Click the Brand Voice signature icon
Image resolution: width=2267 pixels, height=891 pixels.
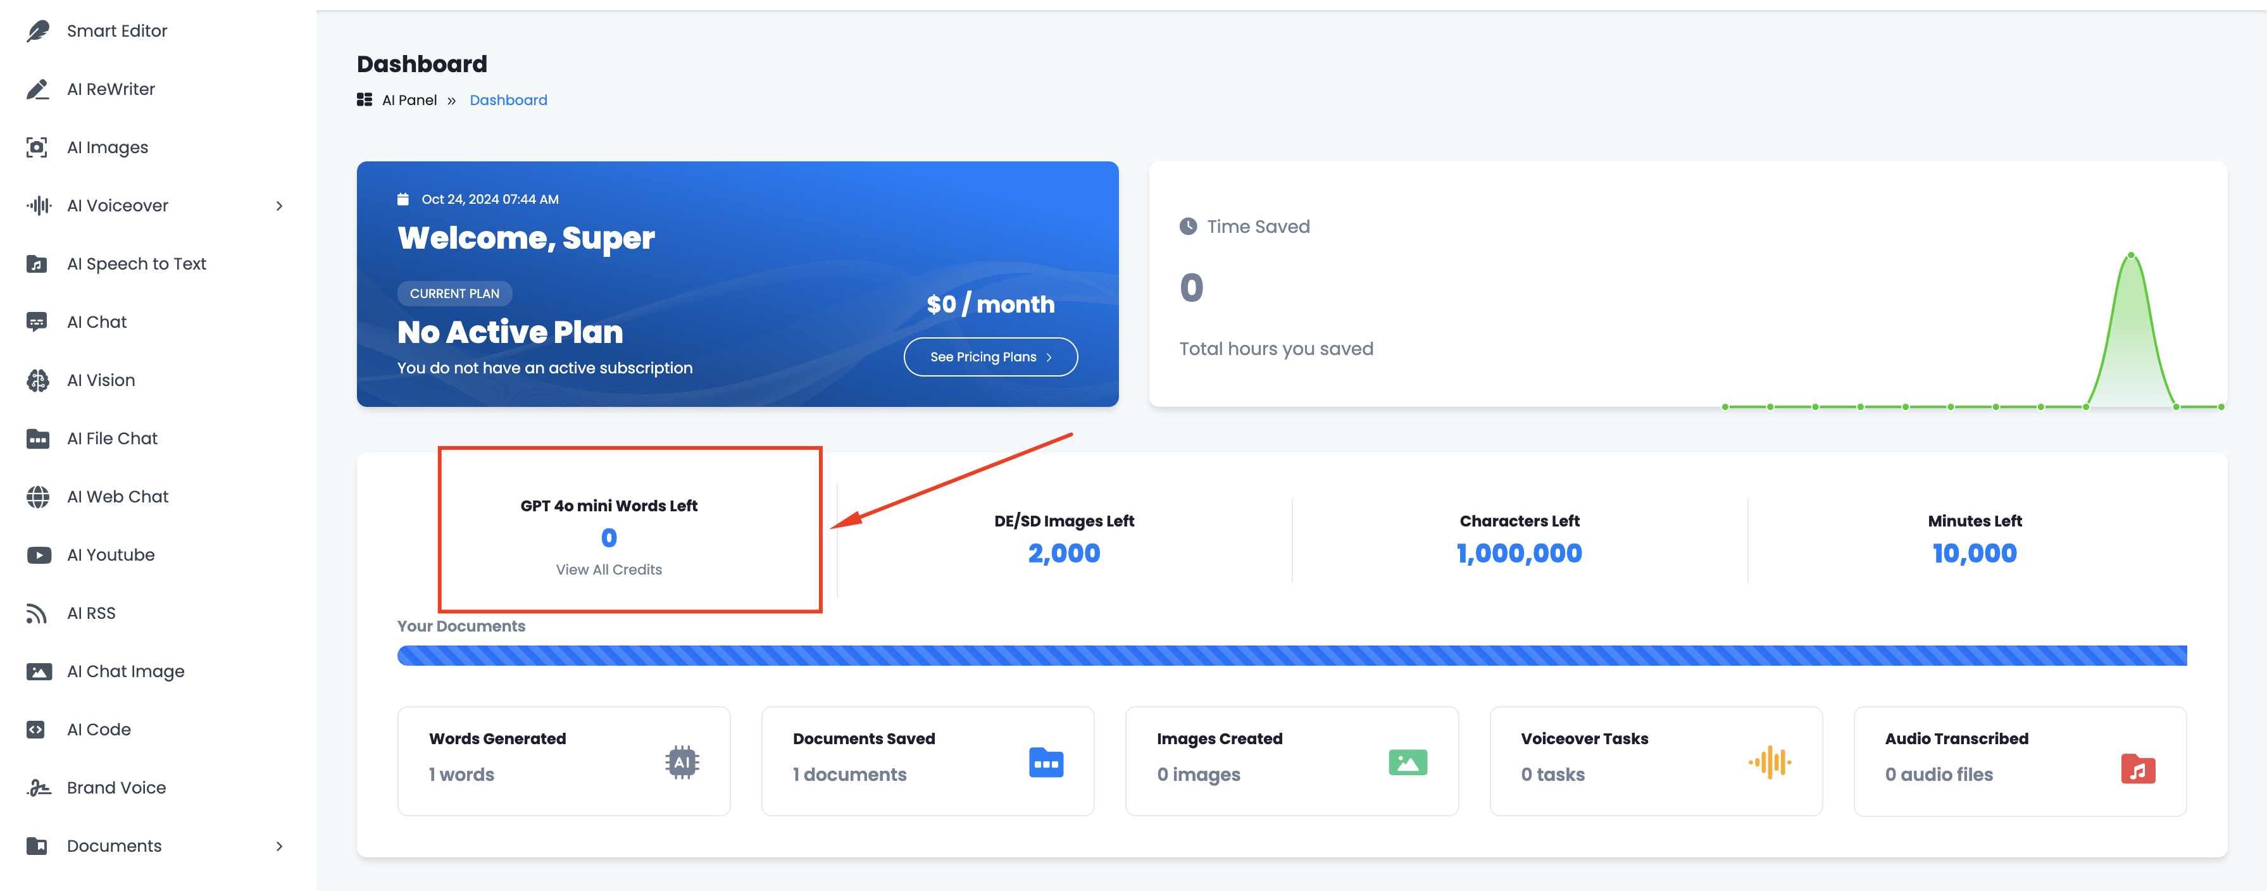(x=38, y=788)
